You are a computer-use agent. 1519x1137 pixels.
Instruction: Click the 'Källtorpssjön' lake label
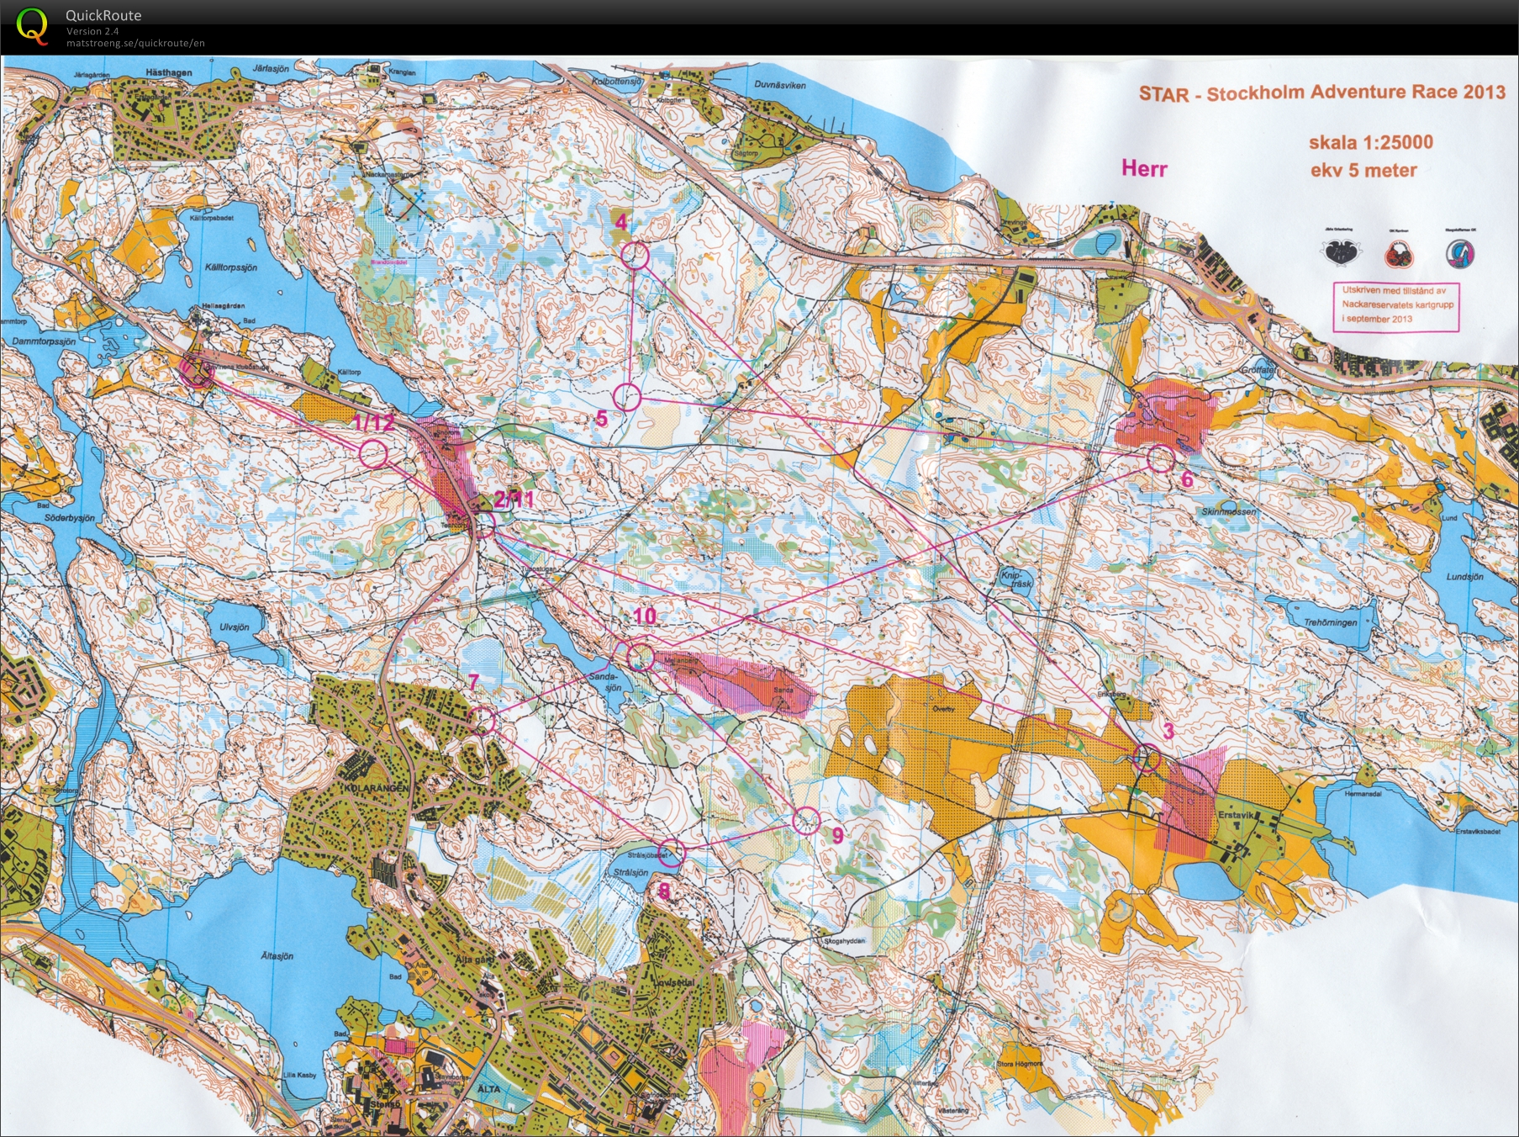[x=231, y=267]
